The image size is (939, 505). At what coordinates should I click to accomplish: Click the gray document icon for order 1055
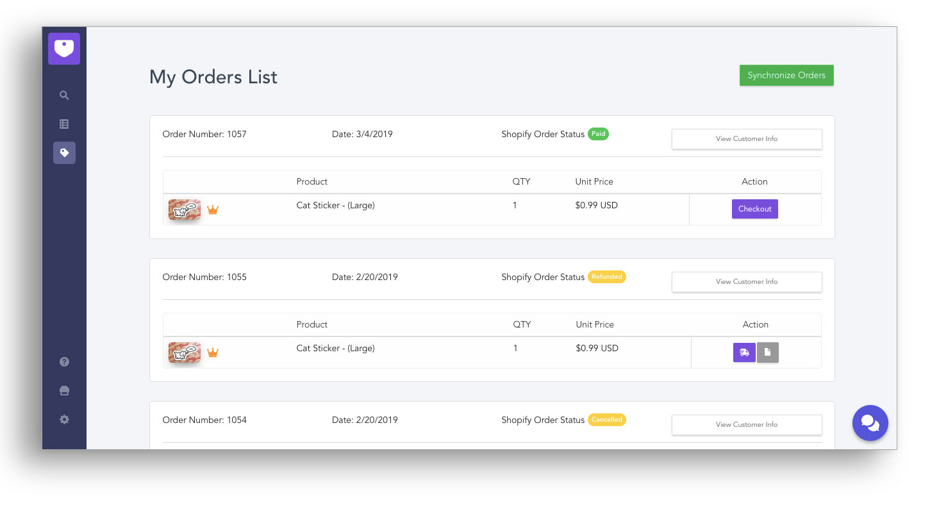coord(768,352)
